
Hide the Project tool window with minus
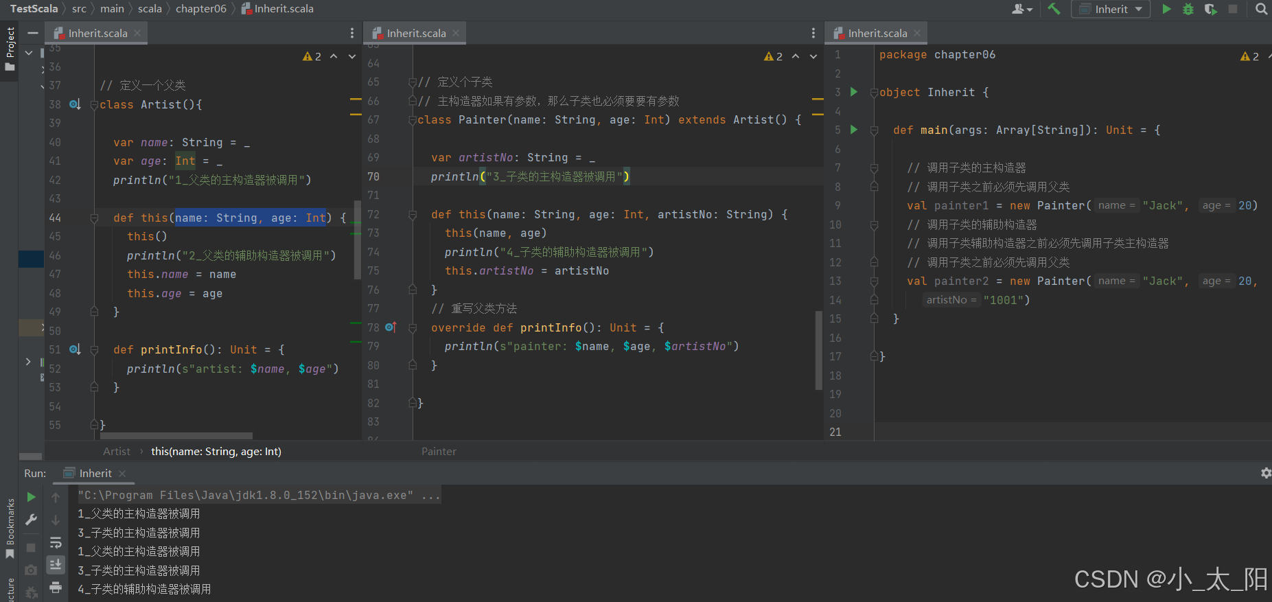coord(32,33)
